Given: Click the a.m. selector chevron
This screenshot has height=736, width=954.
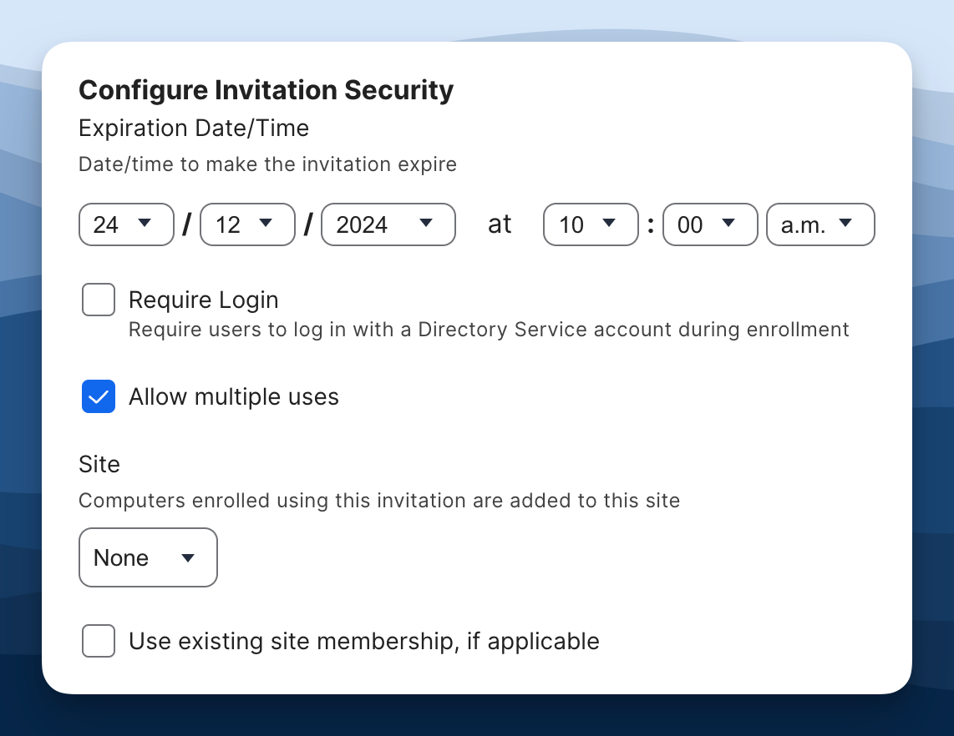Looking at the screenshot, I should tap(845, 224).
